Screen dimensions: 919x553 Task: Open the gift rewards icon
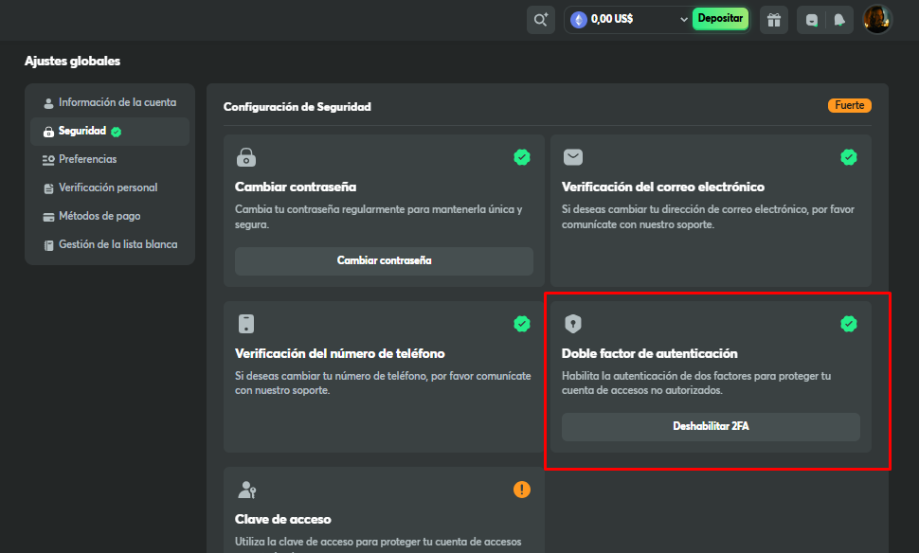coord(773,18)
